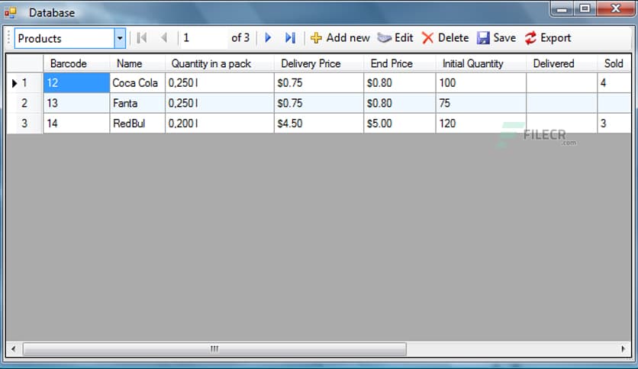Select the barcode cell 13
The width and height of the screenshot is (638, 369).
pyautogui.click(x=76, y=103)
